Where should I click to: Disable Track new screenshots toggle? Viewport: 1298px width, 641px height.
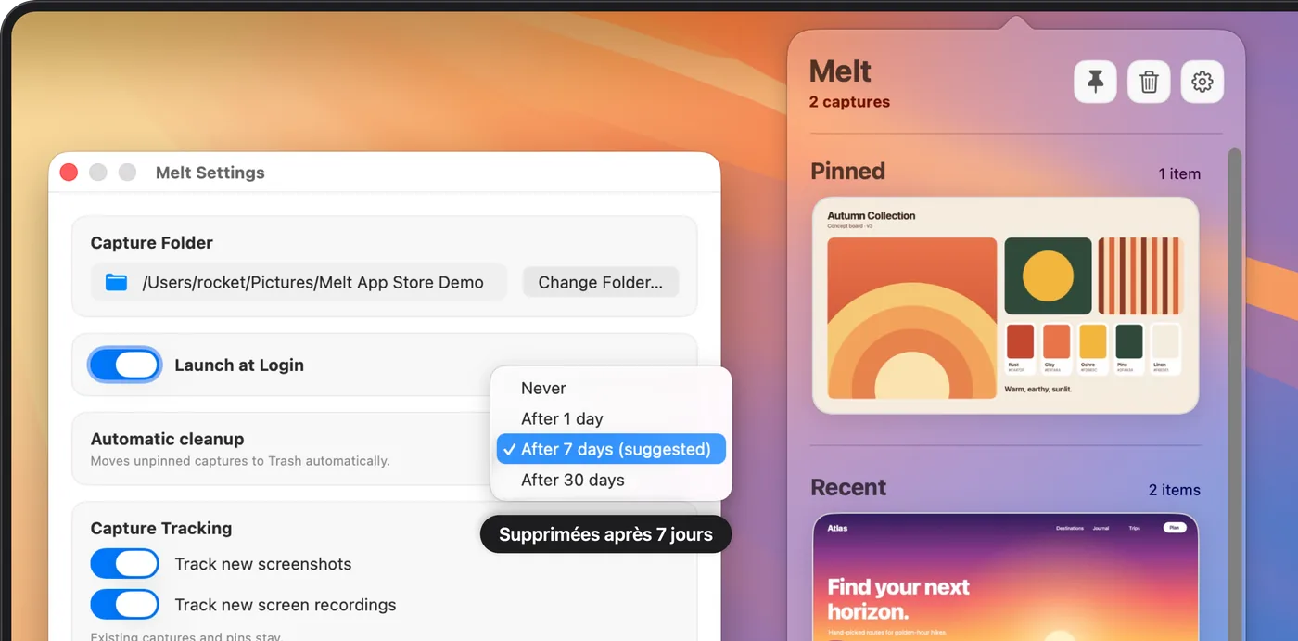(x=125, y=564)
